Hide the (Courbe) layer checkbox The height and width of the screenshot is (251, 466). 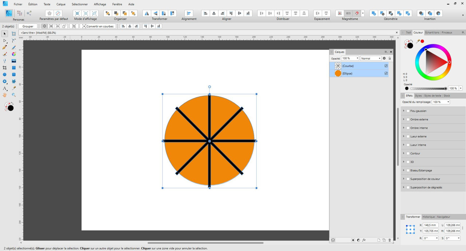pos(386,66)
